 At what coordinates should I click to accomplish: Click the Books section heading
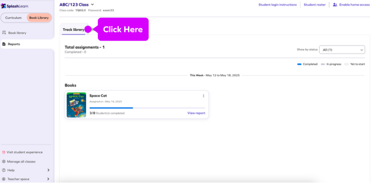(x=71, y=85)
